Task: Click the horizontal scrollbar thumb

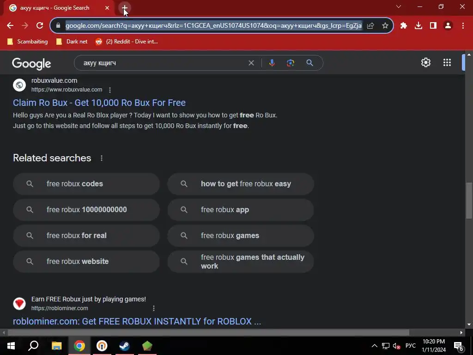Action: tap(208, 333)
